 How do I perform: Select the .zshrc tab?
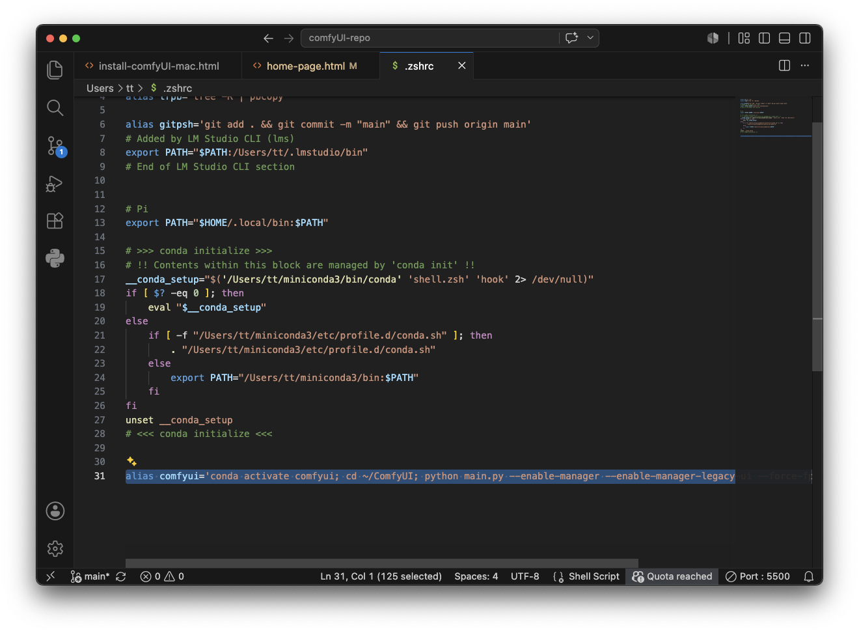click(x=418, y=66)
